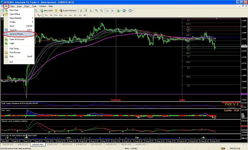Click the Expert Advisors toolbar button
248x150 pixels.
tap(68, 11)
